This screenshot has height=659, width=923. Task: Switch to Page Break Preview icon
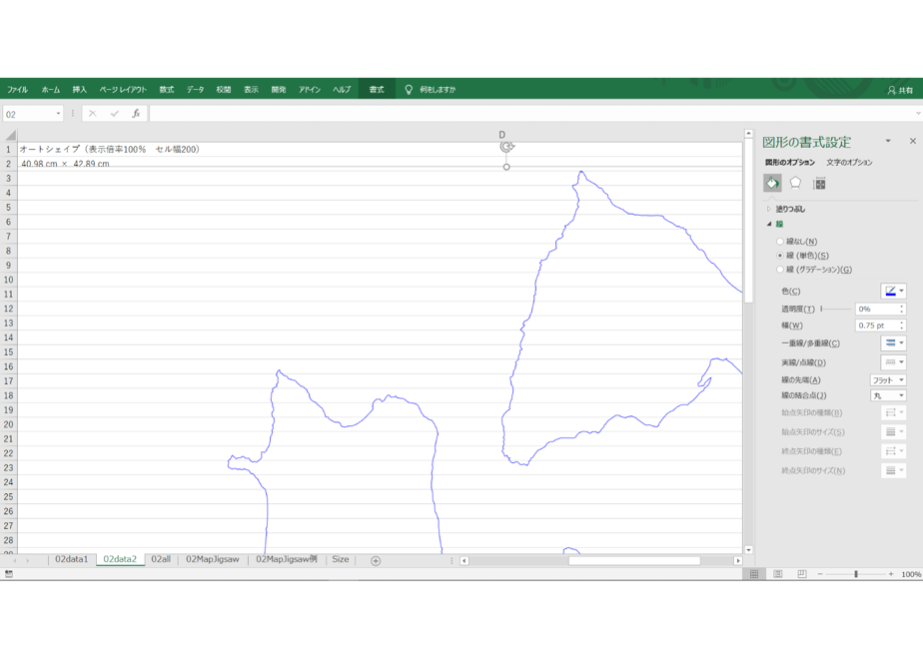point(801,574)
